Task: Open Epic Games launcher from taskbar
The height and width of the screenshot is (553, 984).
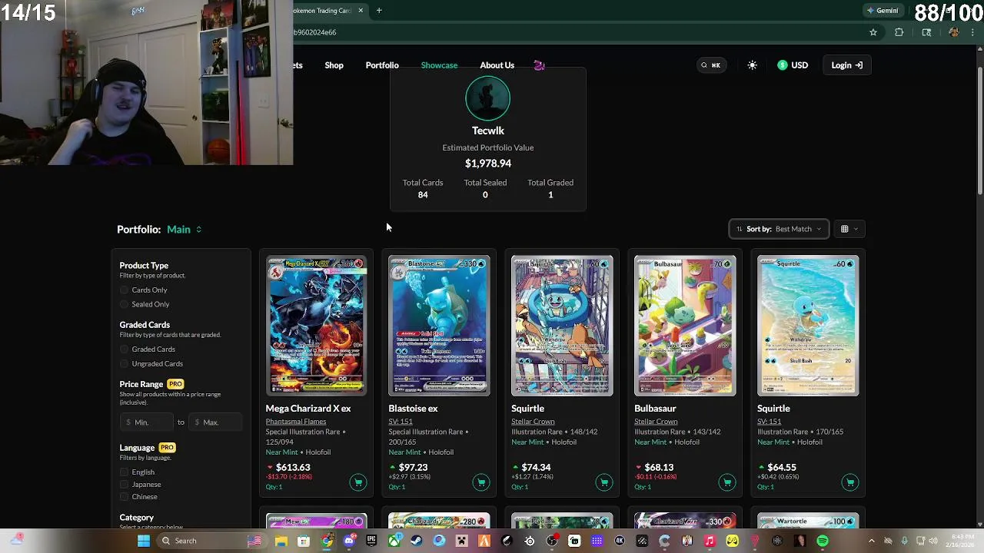Action: click(371, 541)
